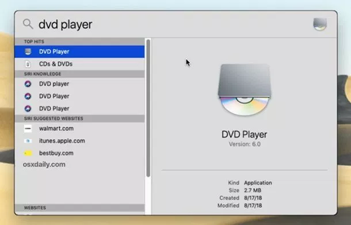Click the walmart.com site favicon
This screenshot has height=225, width=351.
(28, 129)
